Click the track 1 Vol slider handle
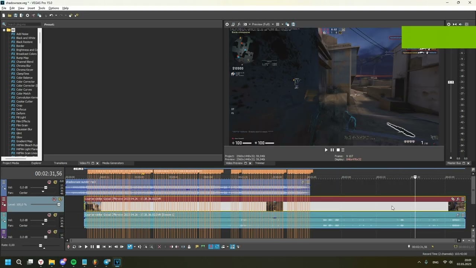Viewport: 476px width, 268px height. 46,188
